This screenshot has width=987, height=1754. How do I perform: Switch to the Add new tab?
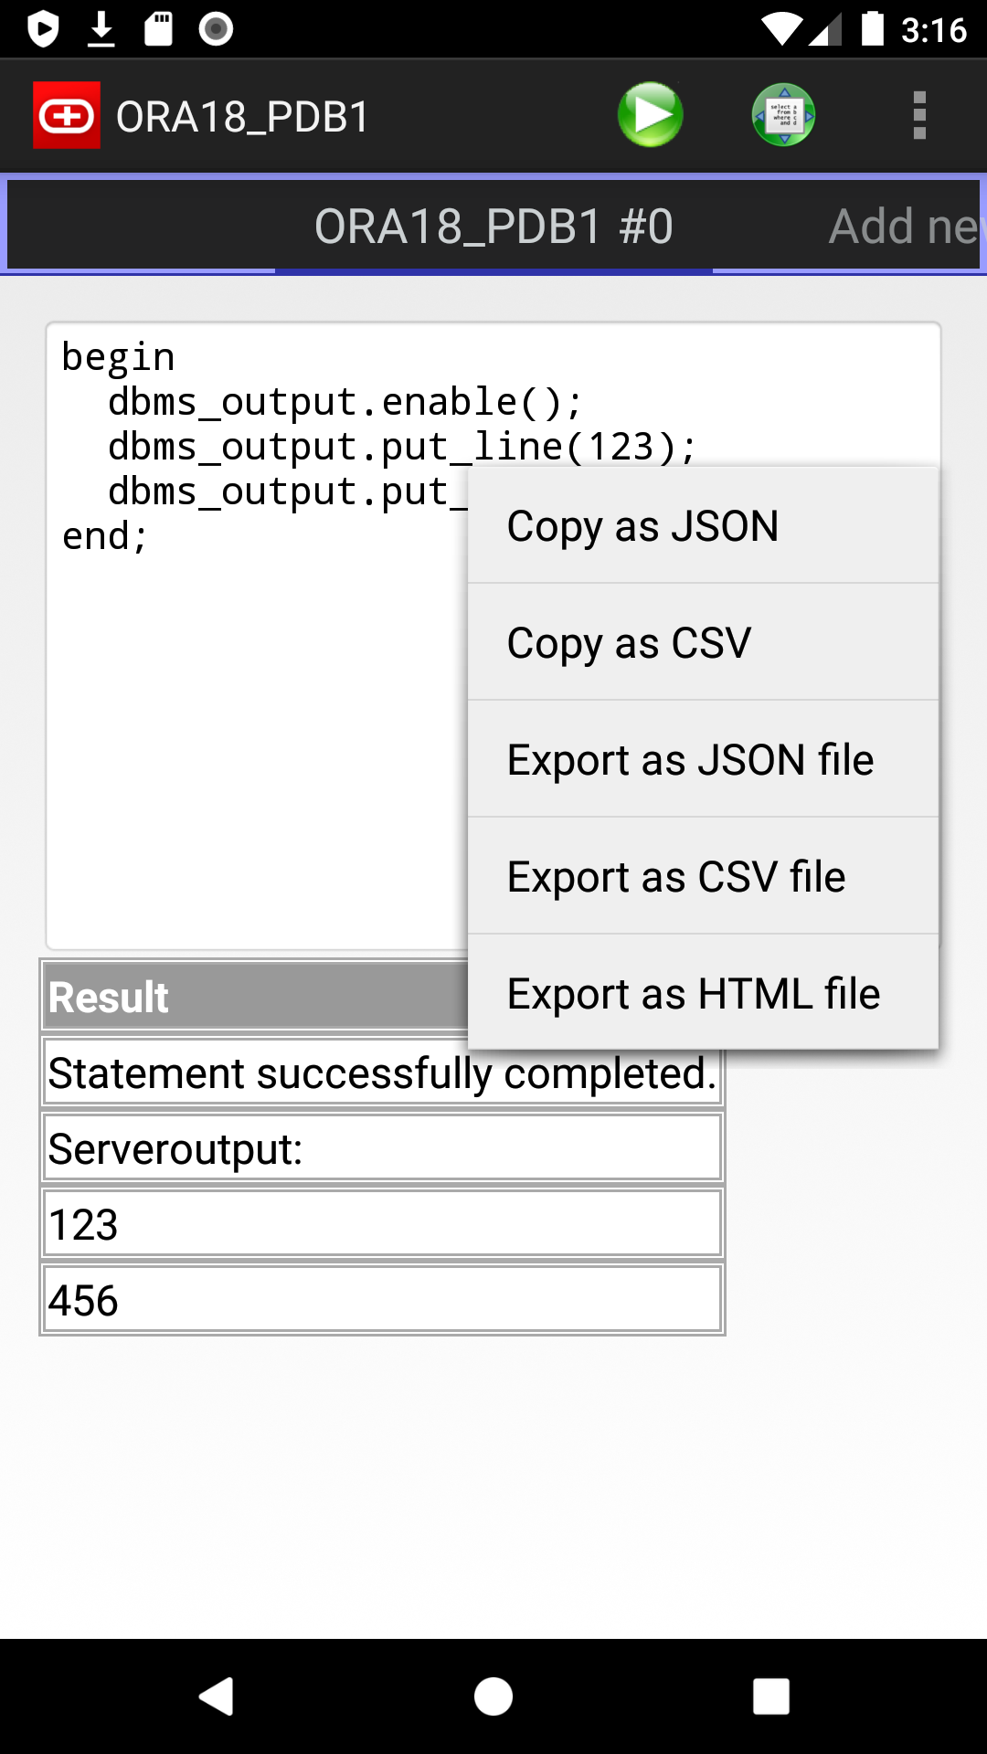click(x=900, y=225)
